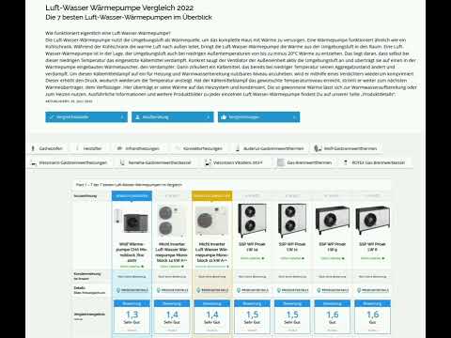Click offer arrow icon under Wolf Wärmepumpe
451x338 pixels.
143,267
